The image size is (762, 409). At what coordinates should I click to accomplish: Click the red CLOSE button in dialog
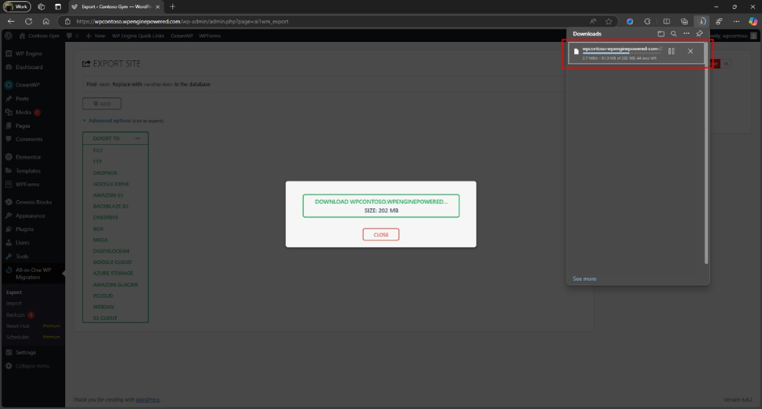tap(381, 235)
